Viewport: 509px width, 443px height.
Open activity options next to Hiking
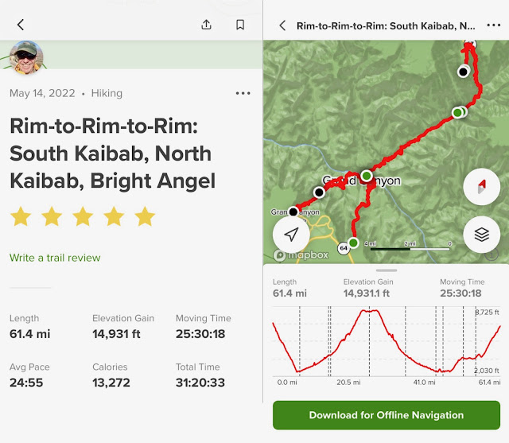[243, 93]
